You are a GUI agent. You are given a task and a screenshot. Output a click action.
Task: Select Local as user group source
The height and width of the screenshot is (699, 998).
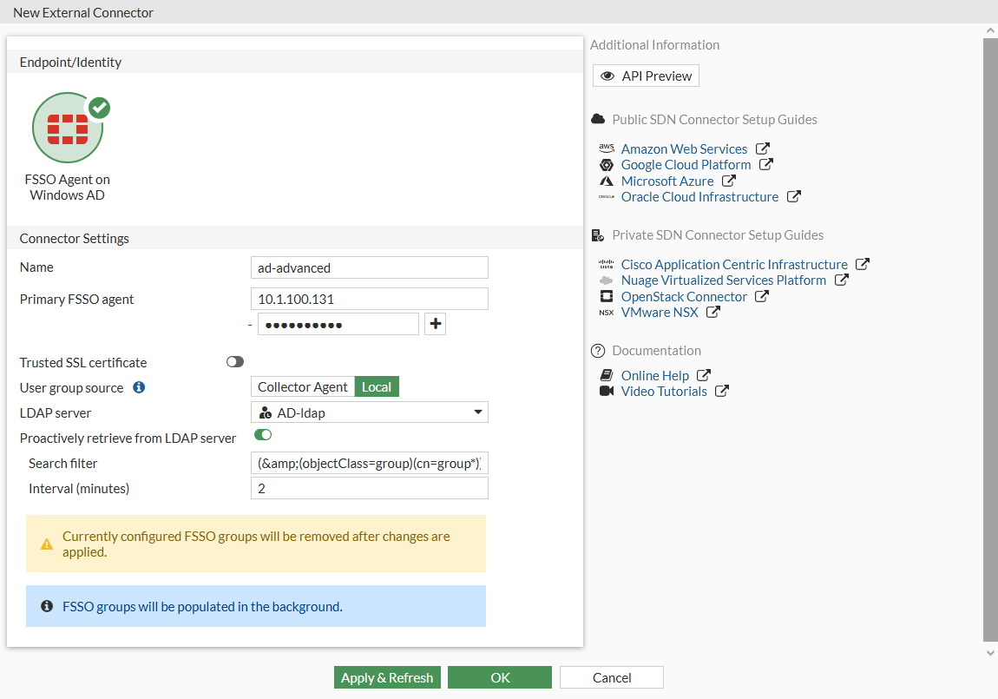pyautogui.click(x=377, y=387)
